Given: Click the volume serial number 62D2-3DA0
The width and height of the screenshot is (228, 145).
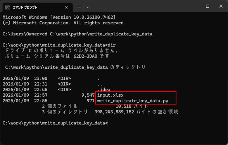Looking at the screenshot, I should click(83, 56).
